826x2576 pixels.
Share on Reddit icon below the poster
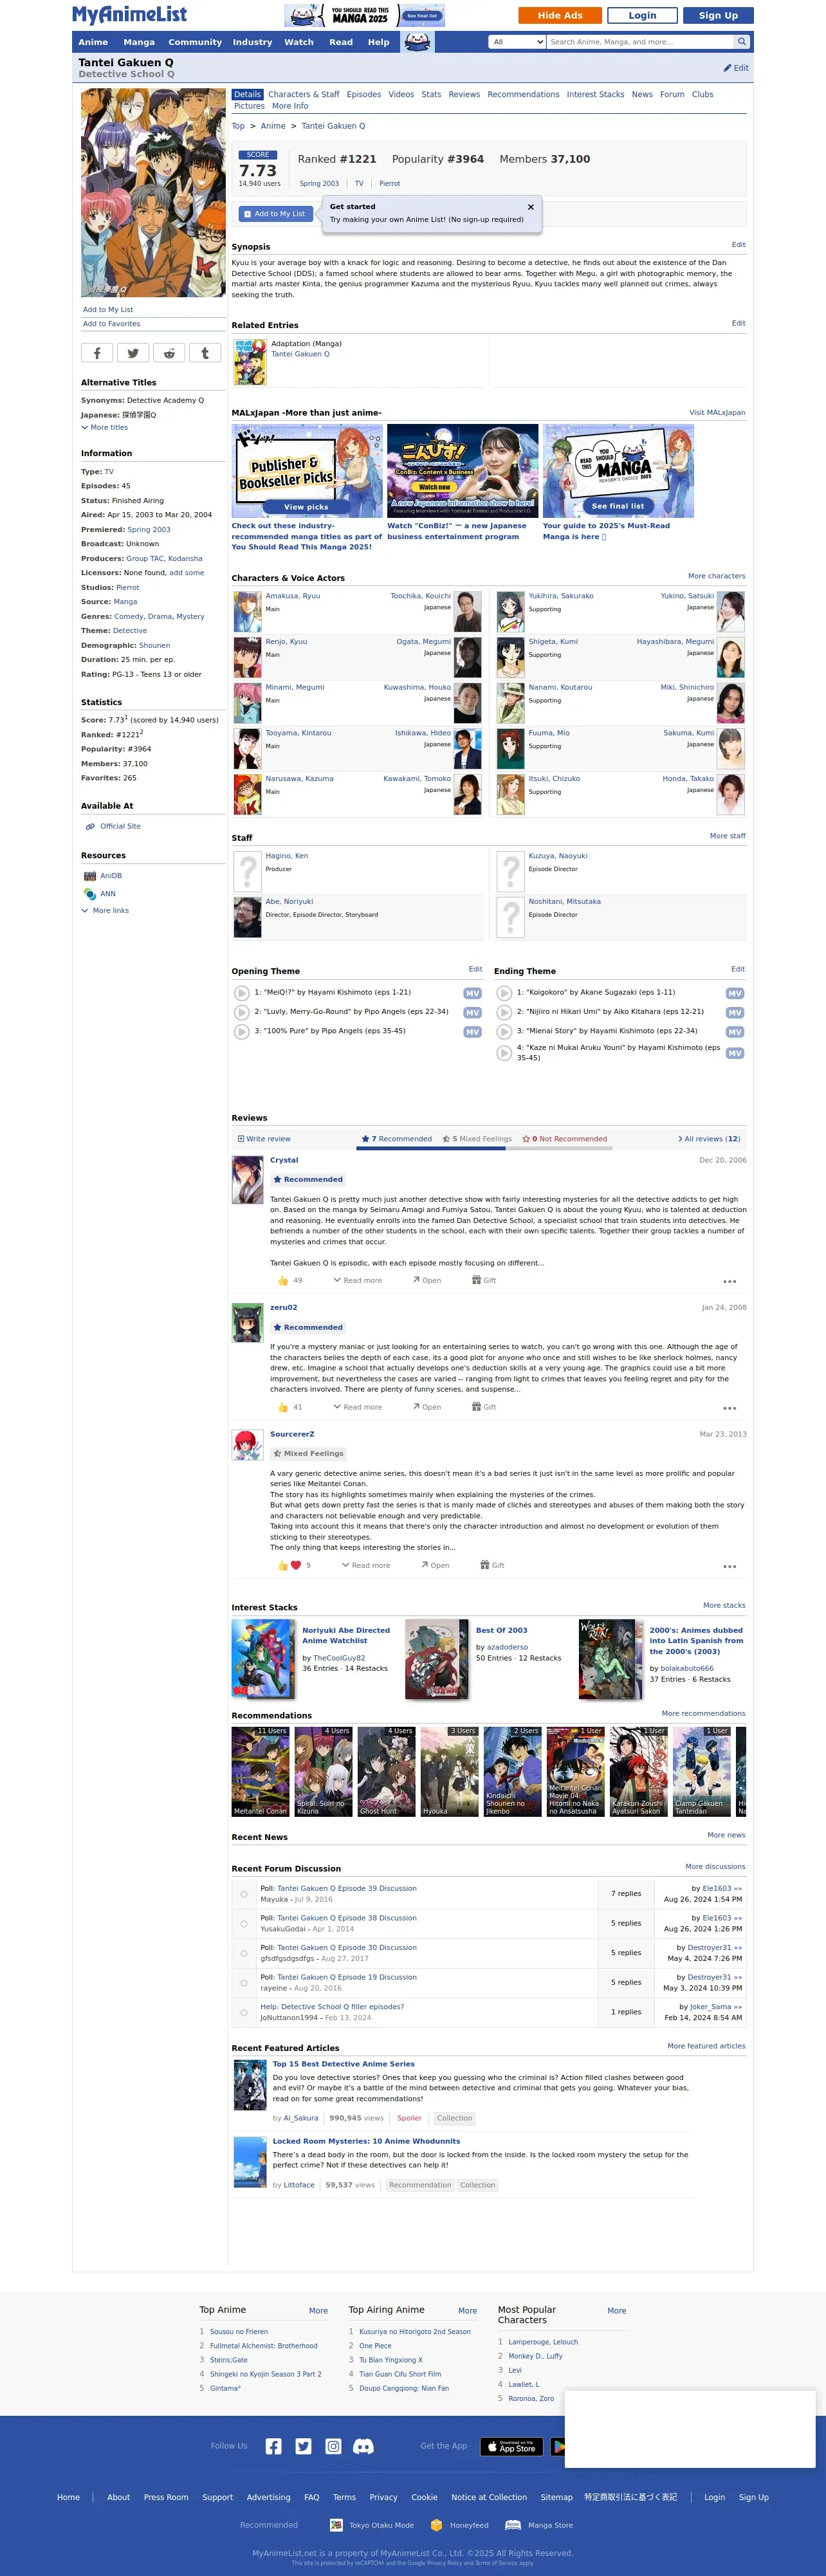pyautogui.click(x=169, y=353)
